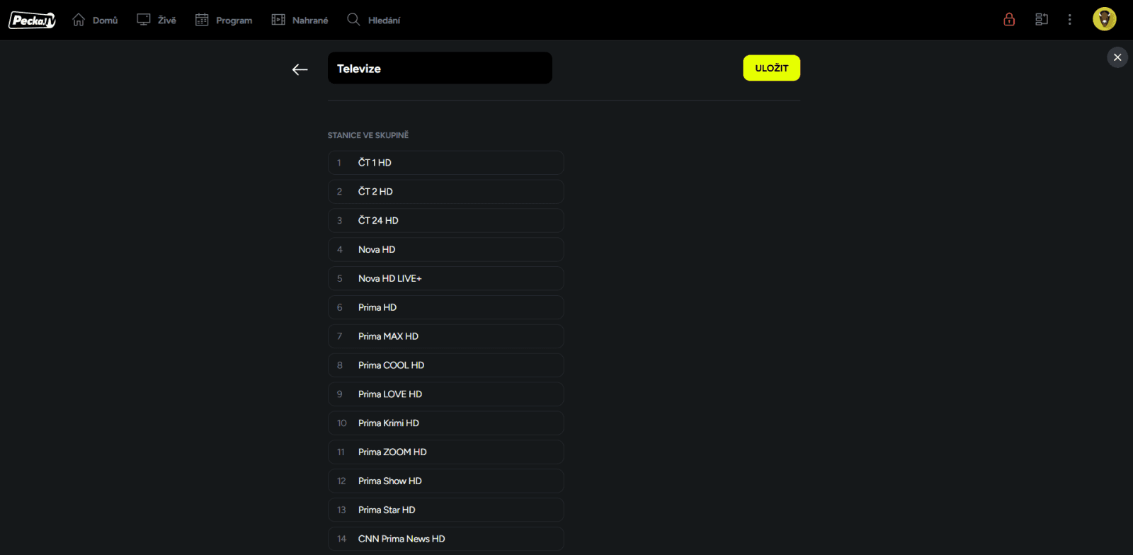The width and height of the screenshot is (1133, 555).
Task: Click the Živě monitor icon
Action: click(144, 20)
